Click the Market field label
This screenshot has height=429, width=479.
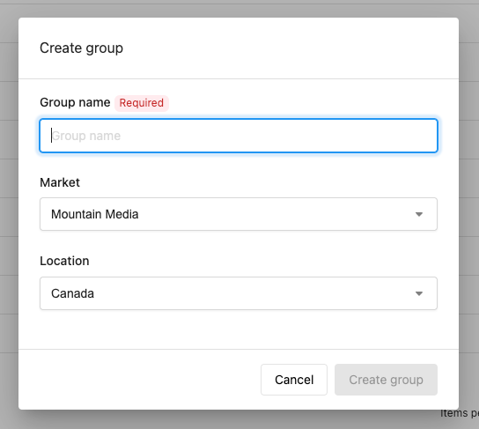(x=60, y=182)
